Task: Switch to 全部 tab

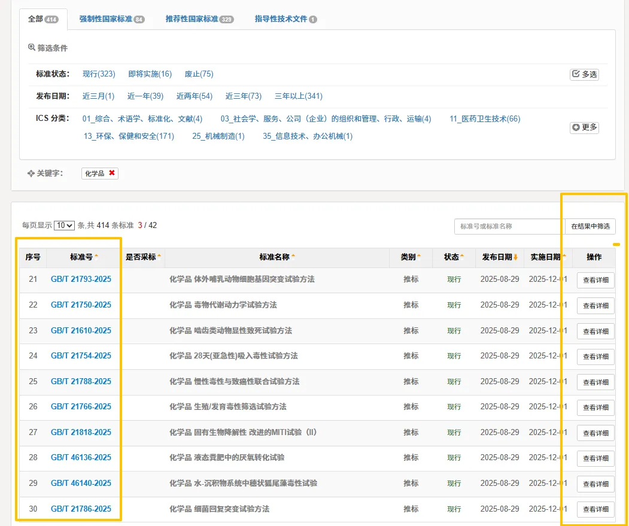Action: pyautogui.click(x=43, y=19)
